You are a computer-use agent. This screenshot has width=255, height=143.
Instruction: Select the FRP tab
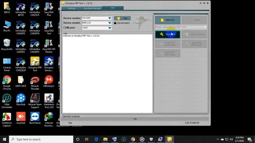[113, 8]
